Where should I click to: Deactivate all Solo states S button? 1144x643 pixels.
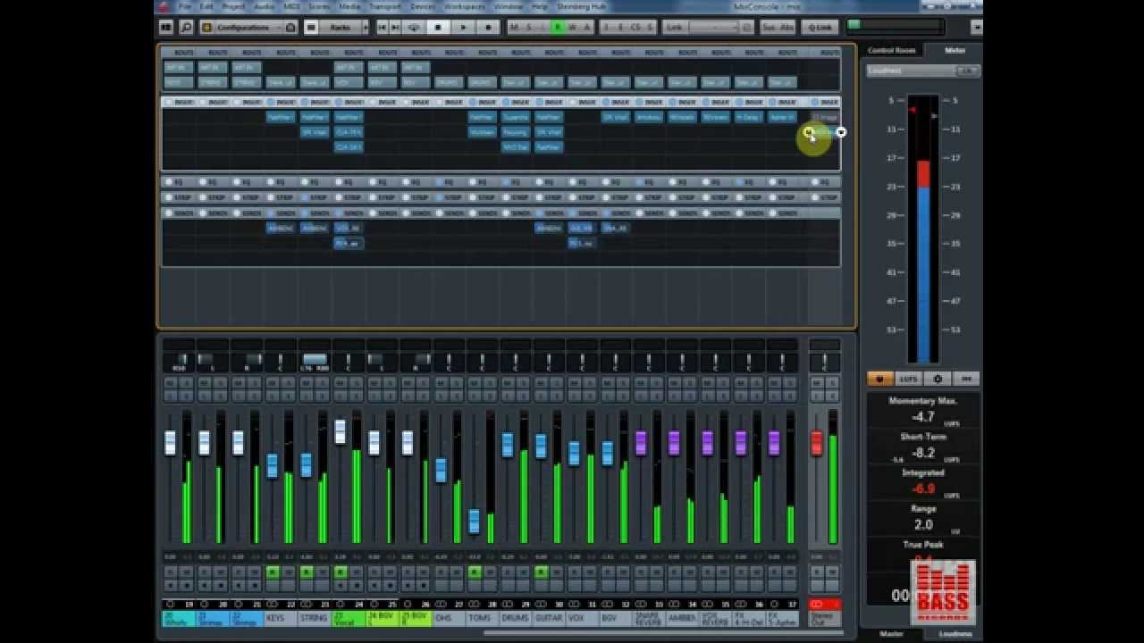[x=528, y=28]
